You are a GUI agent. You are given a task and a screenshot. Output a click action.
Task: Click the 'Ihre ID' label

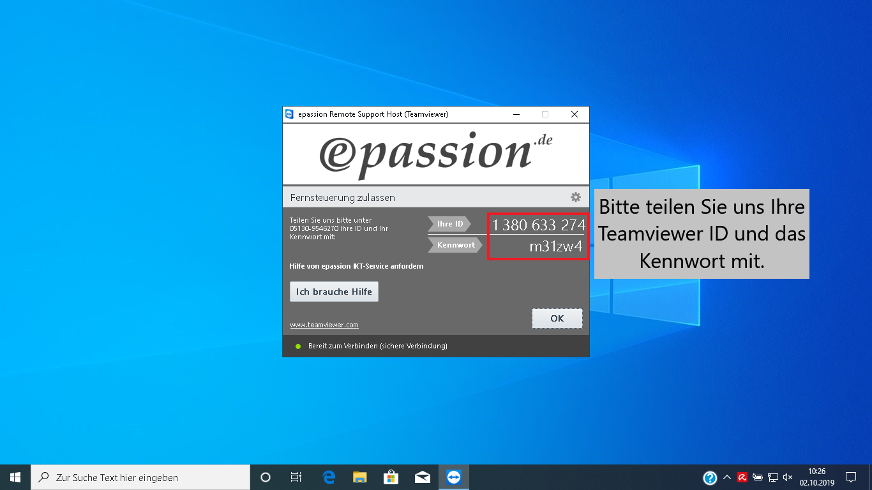449,224
